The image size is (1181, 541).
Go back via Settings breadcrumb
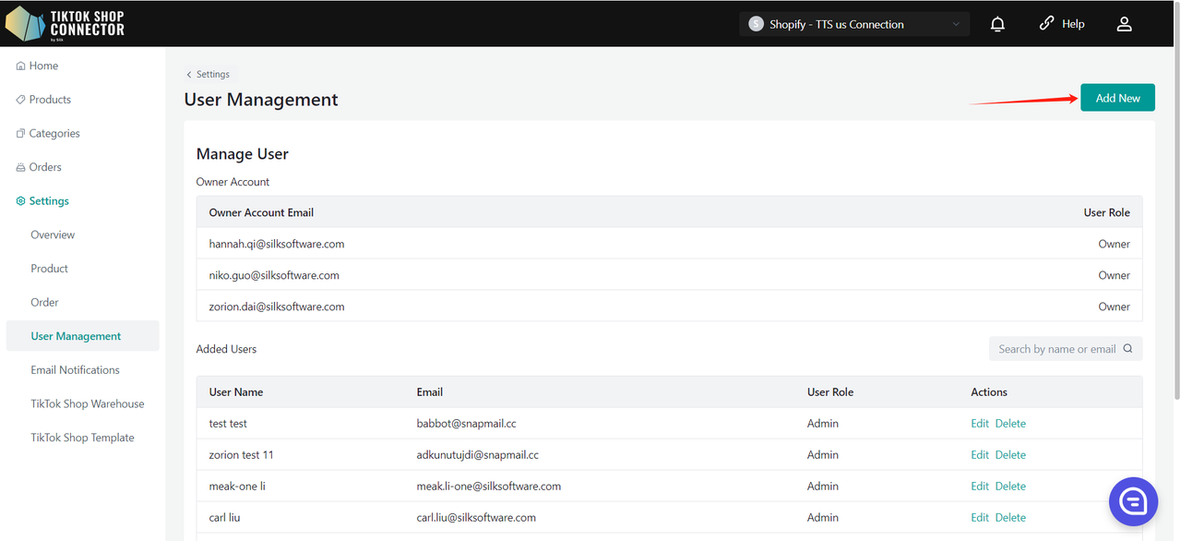tap(209, 74)
